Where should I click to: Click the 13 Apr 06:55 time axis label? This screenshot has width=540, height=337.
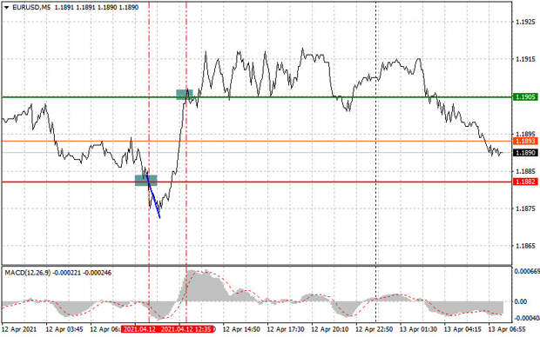click(x=507, y=329)
